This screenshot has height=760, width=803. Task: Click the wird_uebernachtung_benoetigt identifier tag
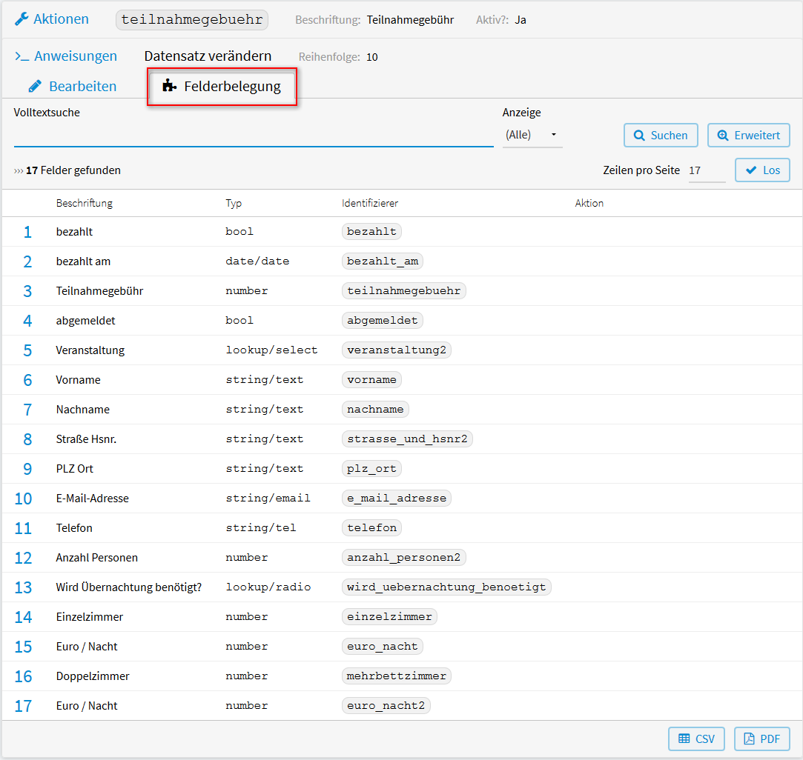pyautogui.click(x=446, y=587)
